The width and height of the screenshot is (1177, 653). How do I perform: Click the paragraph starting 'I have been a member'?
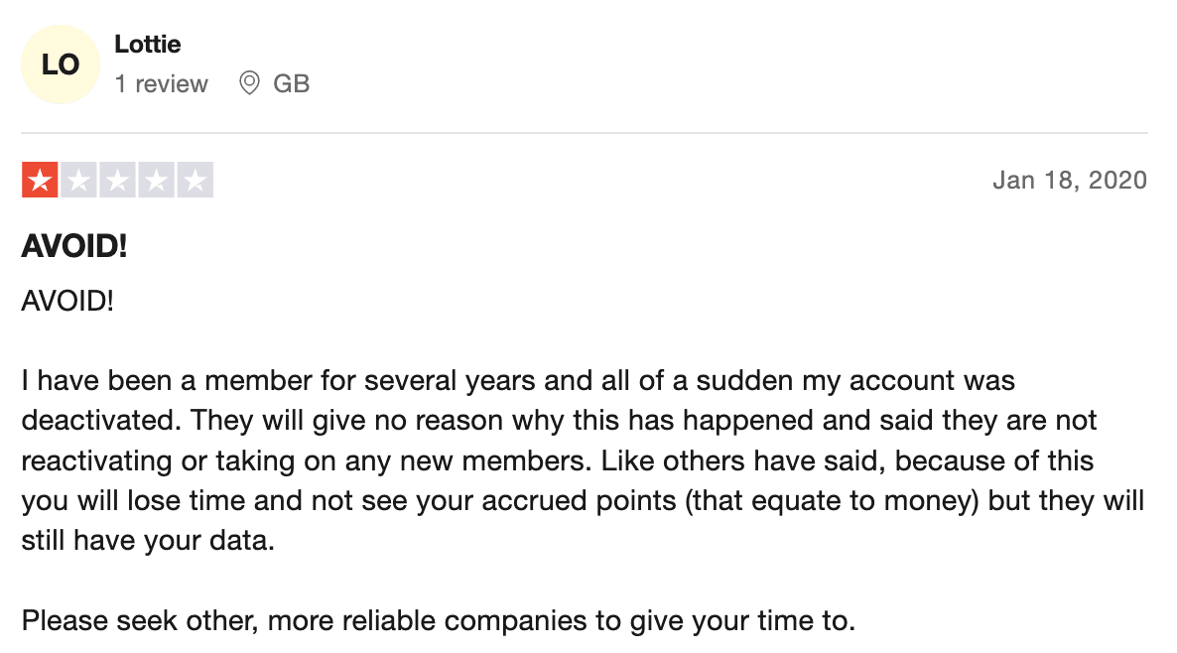[x=584, y=460]
